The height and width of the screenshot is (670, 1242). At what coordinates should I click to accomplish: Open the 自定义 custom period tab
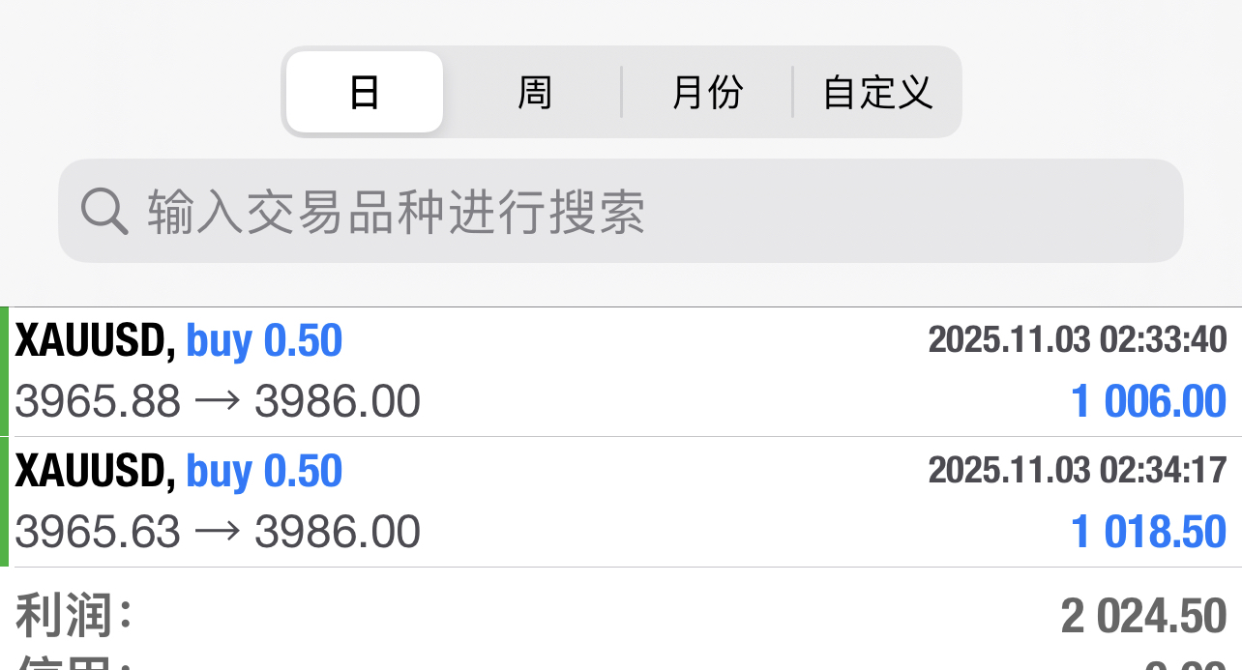pyautogui.click(x=877, y=93)
